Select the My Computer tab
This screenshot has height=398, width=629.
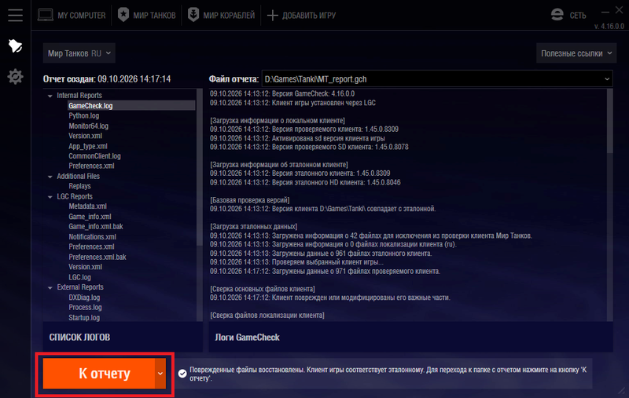coord(72,15)
